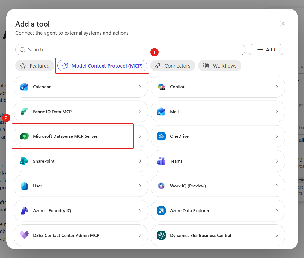Expand the User row chevron
304x258 pixels.
pos(140,186)
